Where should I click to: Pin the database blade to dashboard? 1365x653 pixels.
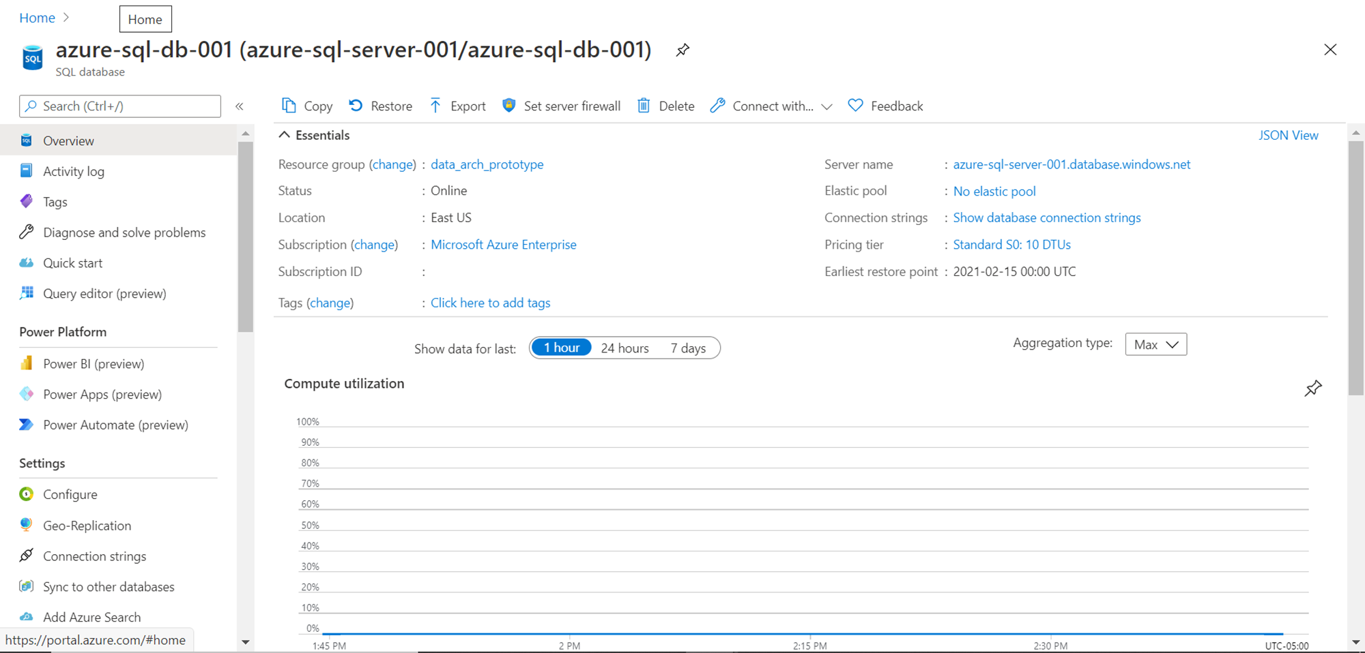click(682, 50)
